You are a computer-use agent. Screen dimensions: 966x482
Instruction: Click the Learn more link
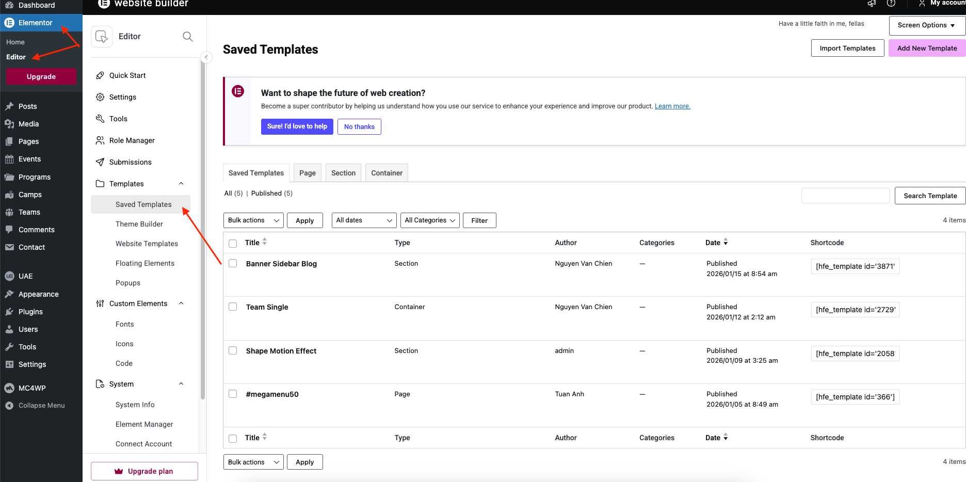tap(672, 106)
